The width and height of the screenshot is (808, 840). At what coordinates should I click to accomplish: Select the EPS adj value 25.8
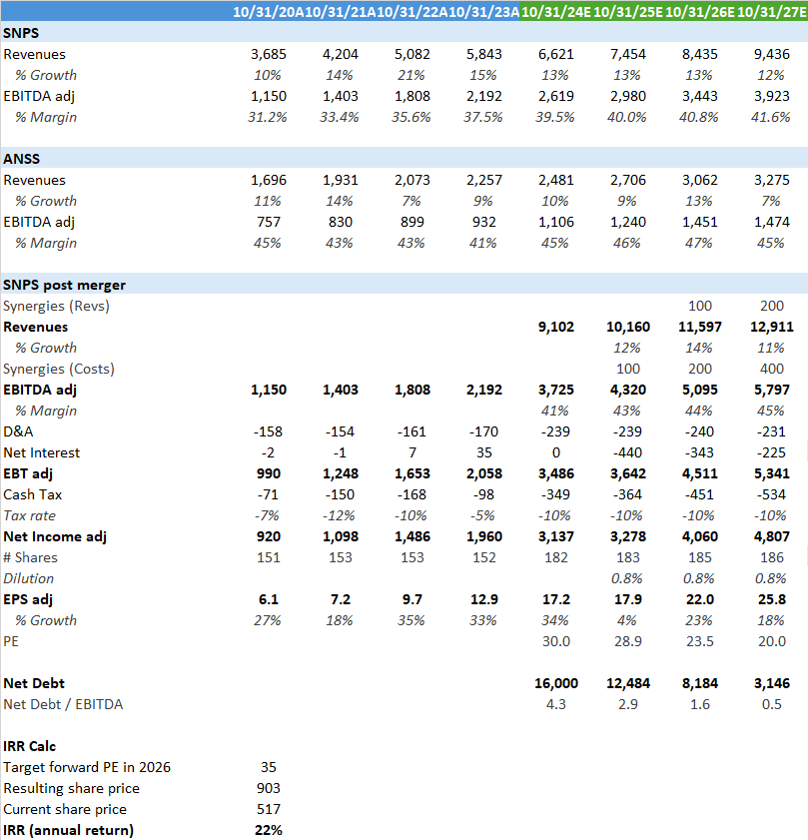pyautogui.click(x=773, y=599)
